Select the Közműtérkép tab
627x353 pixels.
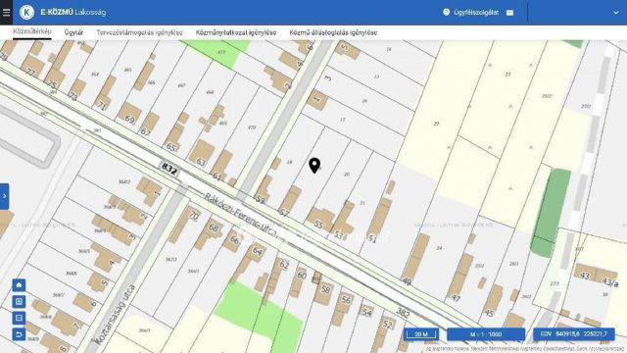coord(32,32)
